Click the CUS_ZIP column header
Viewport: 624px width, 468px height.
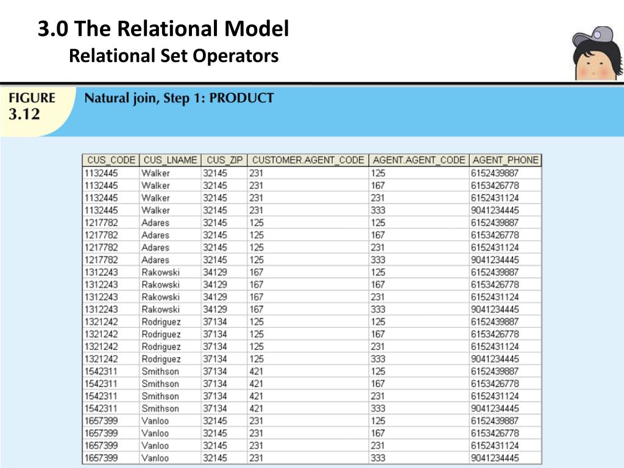[x=224, y=160]
